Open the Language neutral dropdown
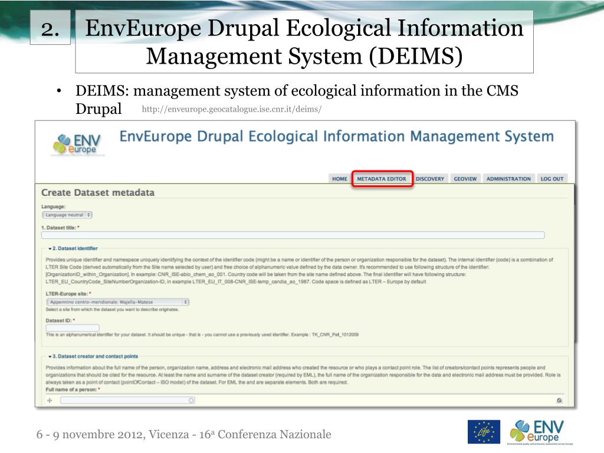 67,215
